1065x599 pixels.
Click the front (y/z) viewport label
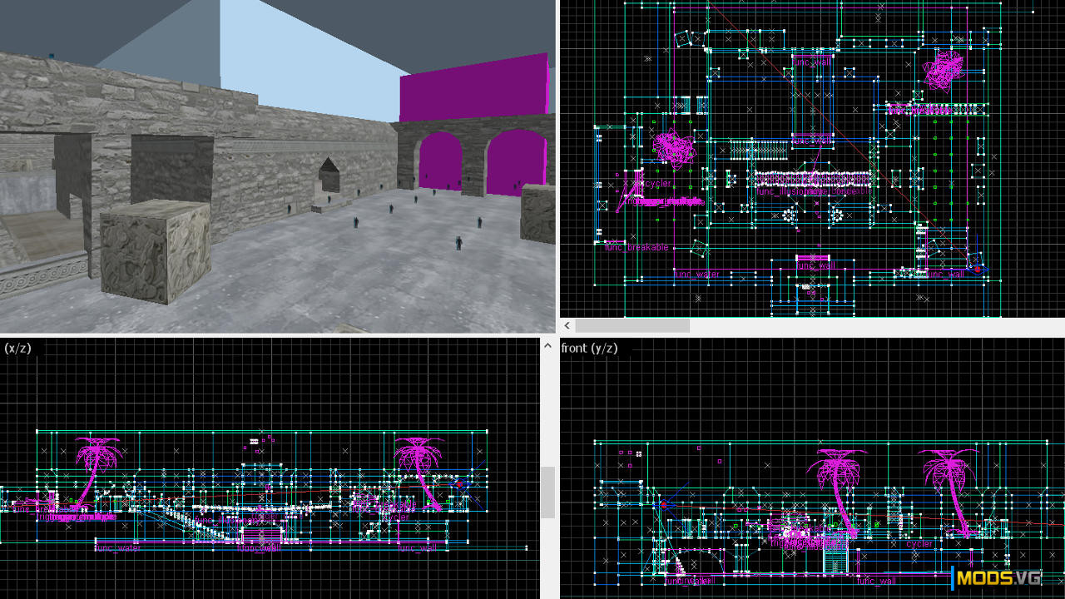[589, 348]
